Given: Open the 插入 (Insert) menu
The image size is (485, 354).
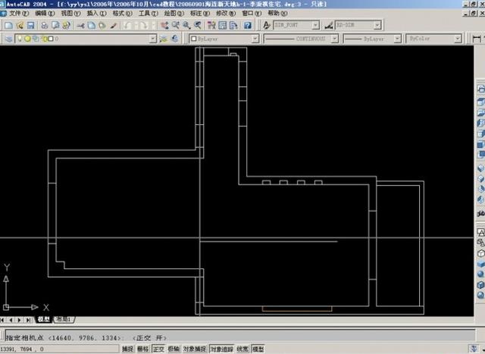Looking at the screenshot, I should click(x=96, y=14).
